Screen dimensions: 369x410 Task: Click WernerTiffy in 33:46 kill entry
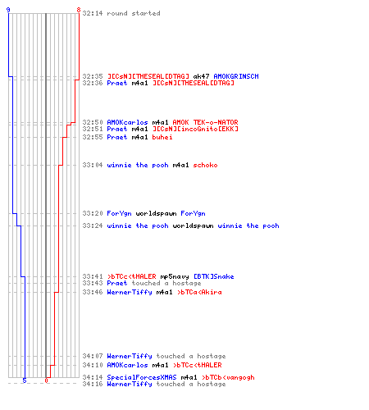coord(130,292)
